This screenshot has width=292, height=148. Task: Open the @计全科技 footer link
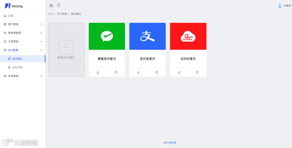pos(170,143)
